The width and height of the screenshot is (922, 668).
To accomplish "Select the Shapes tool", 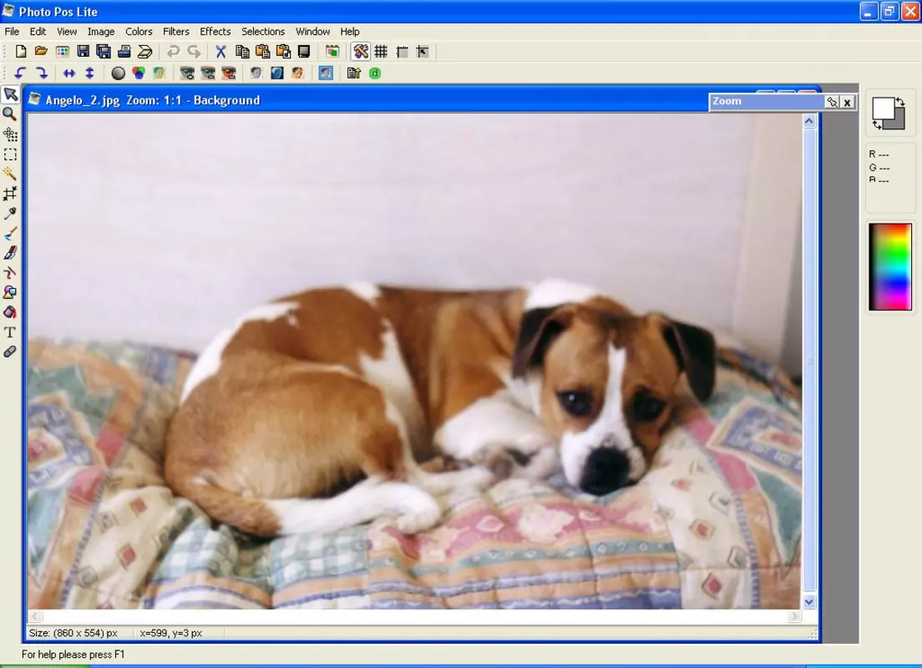I will click(10, 292).
